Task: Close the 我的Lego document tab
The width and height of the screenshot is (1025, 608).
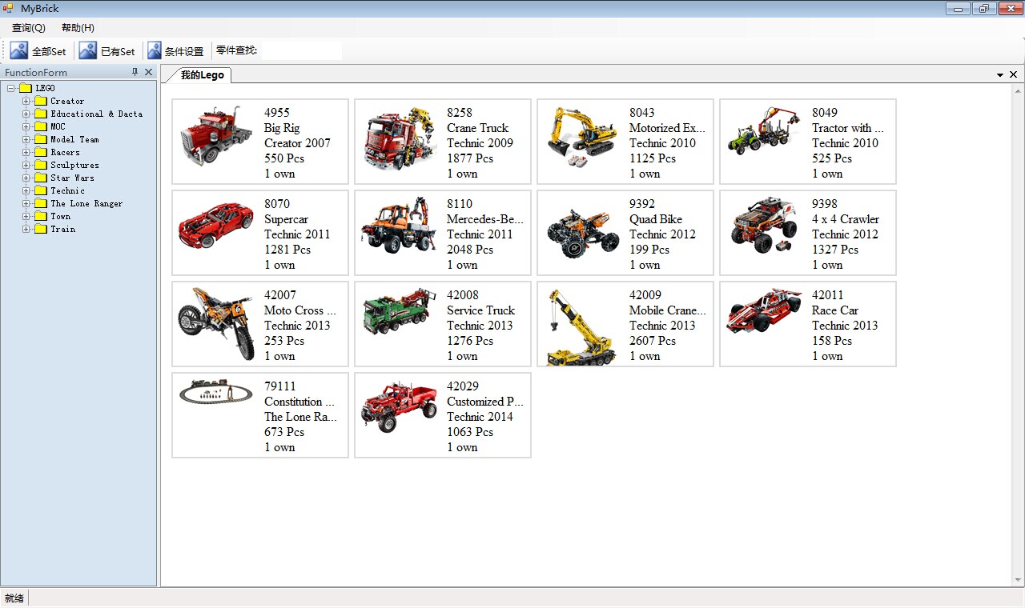Action: [1013, 74]
